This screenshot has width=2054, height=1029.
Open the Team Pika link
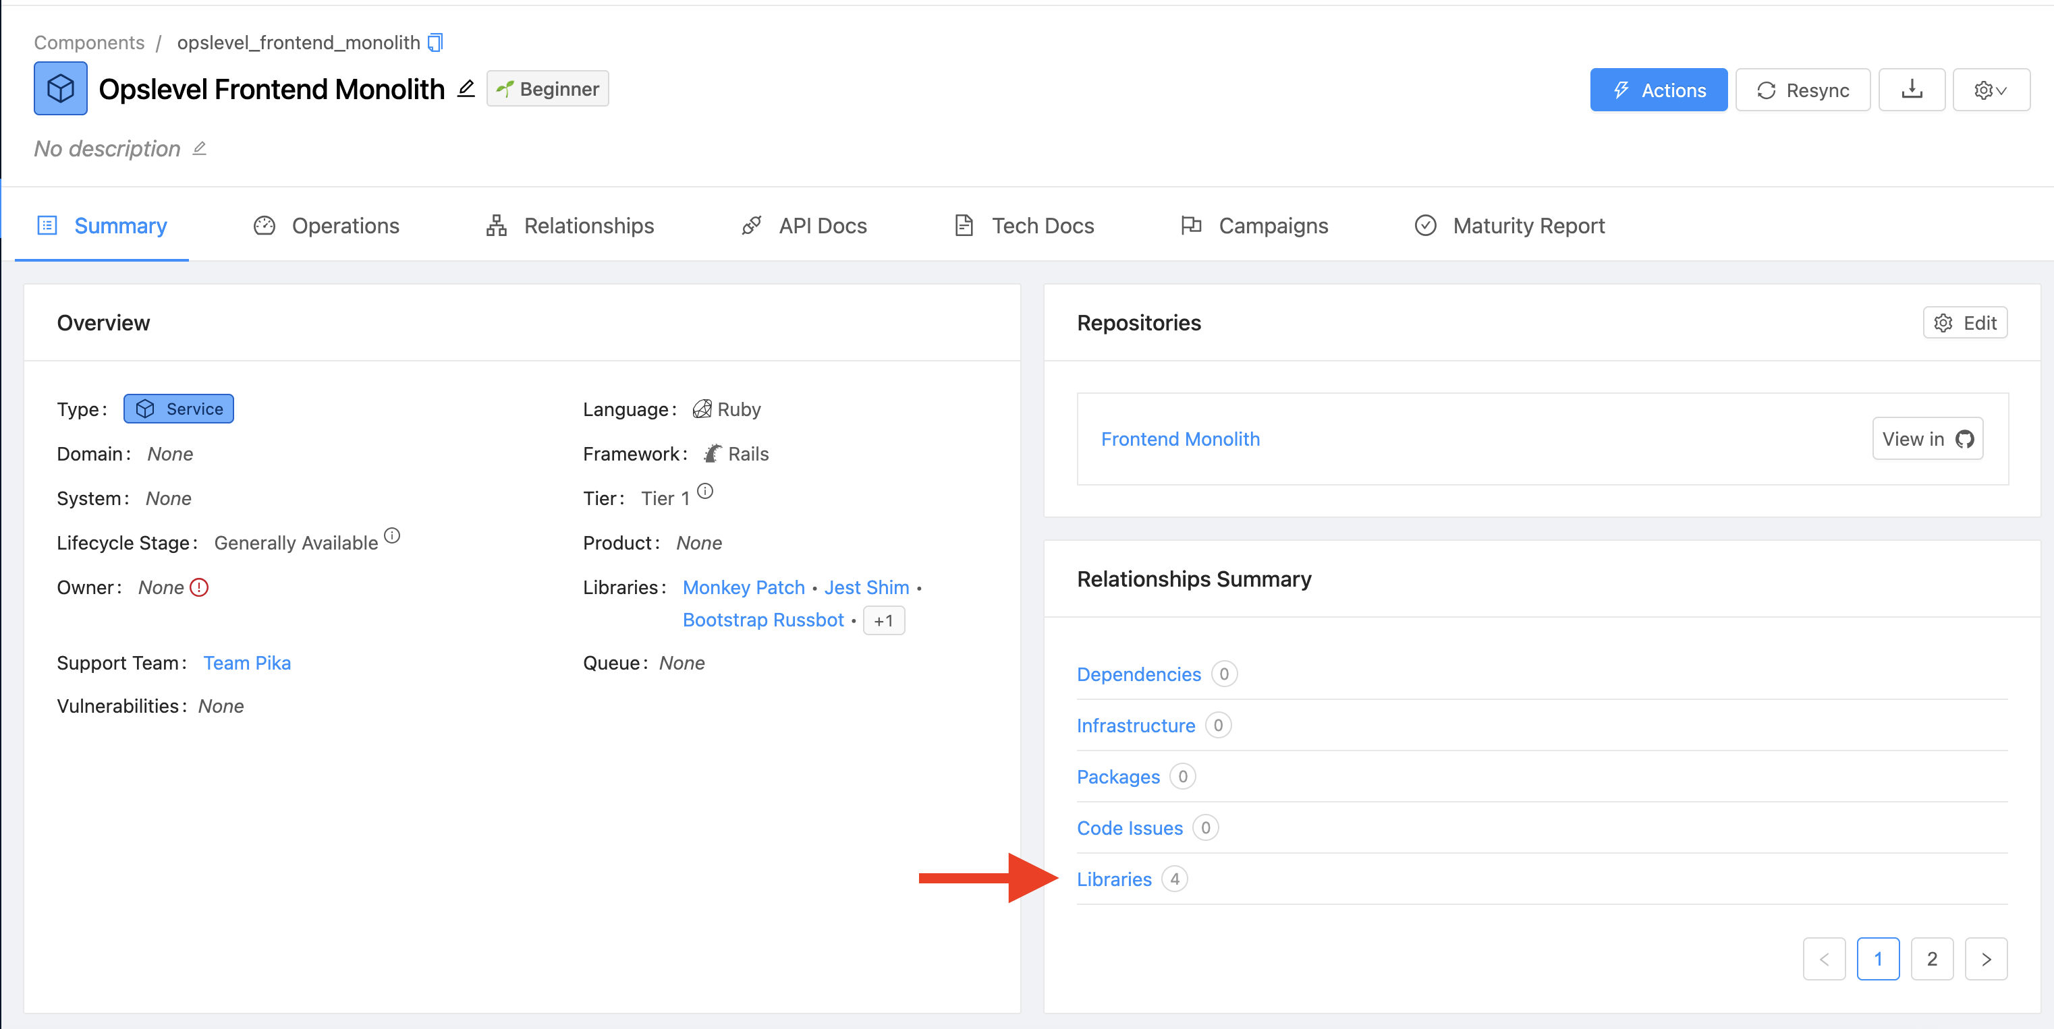pyautogui.click(x=246, y=663)
